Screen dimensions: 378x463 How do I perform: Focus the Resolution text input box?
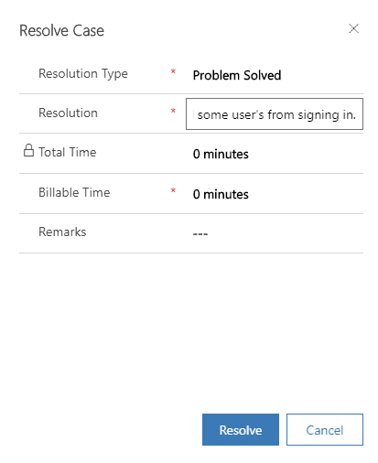tap(275, 113)
